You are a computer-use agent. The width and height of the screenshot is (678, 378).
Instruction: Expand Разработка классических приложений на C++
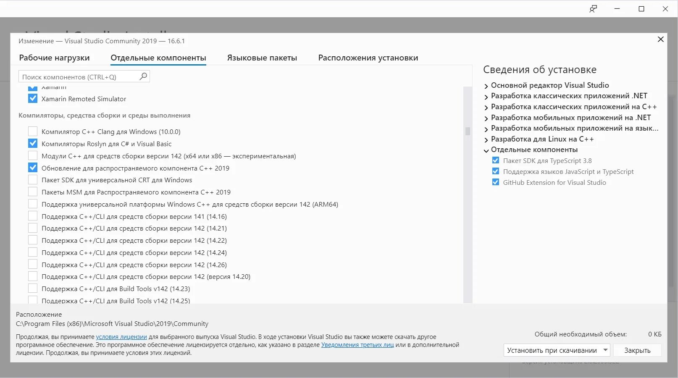tap(486, 107)
